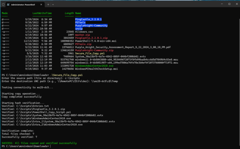Click the Verification complete line
The image size is (240, 149).
(x=18, y=131)
